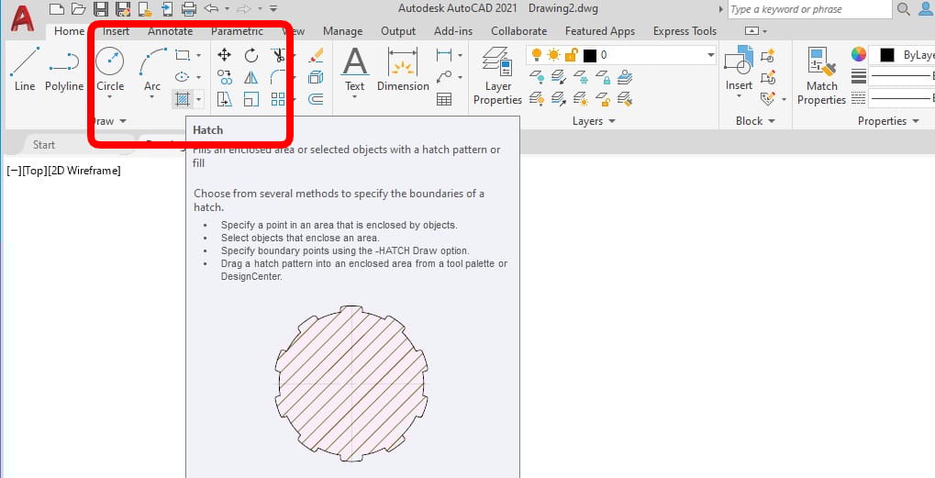
Task: Insert a Table from Annotation panel
Action: 444,99
